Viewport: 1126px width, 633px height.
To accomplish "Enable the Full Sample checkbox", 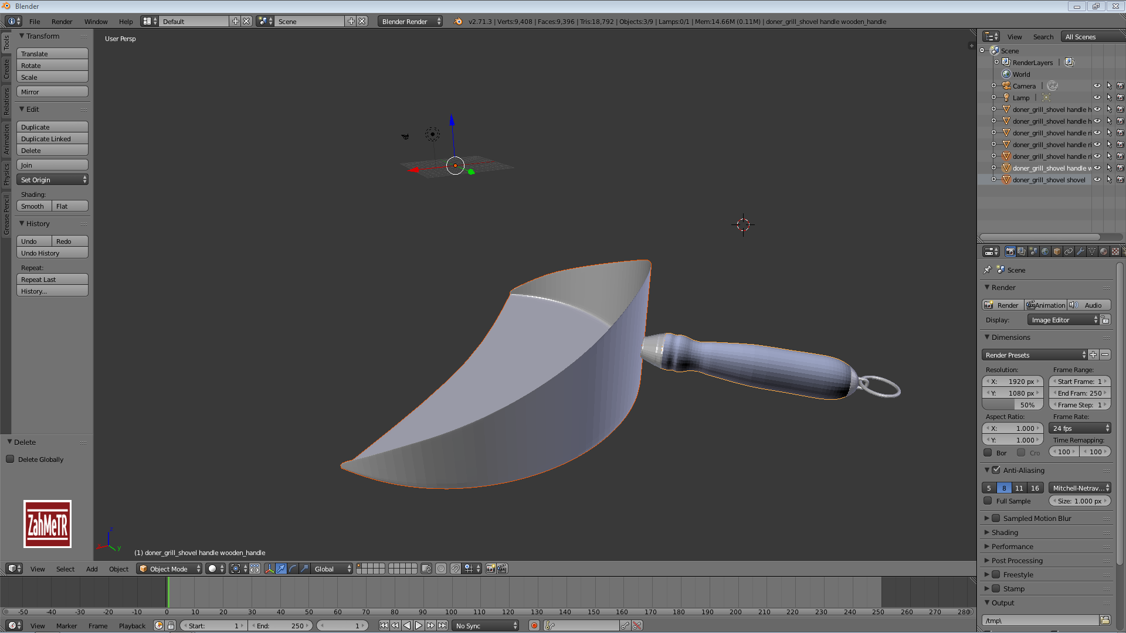I will (x=988, y=501).
